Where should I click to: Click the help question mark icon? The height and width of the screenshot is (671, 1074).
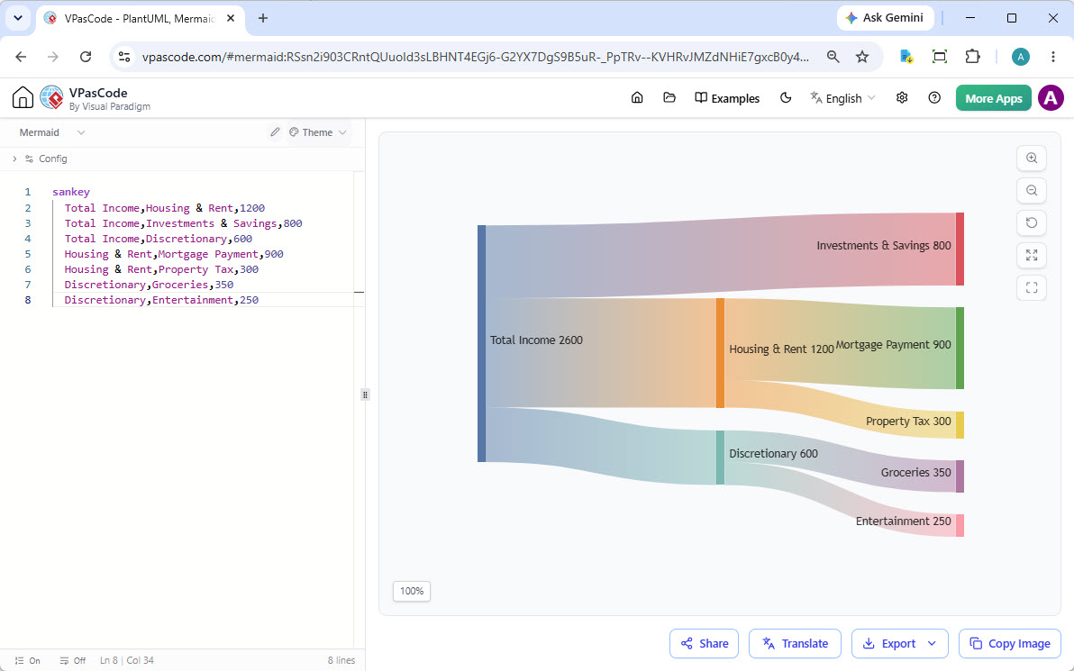coord(934,98)
